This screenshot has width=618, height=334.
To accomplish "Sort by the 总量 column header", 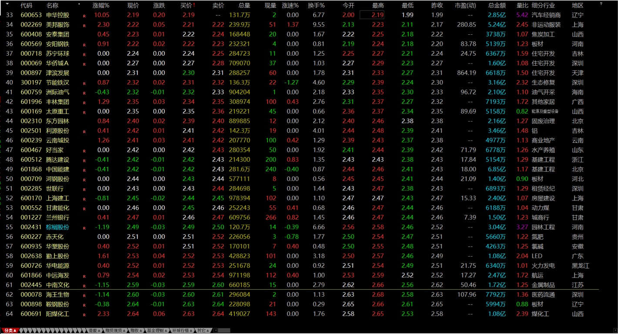I will [x=244, y=6].
